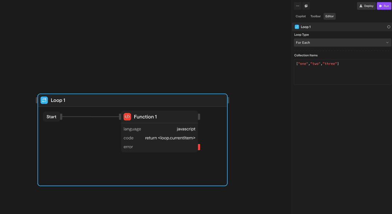This screenshot has height=214, width=392.
Task: Click the Function 1 left input handle
Action: [x=120, y=117]
